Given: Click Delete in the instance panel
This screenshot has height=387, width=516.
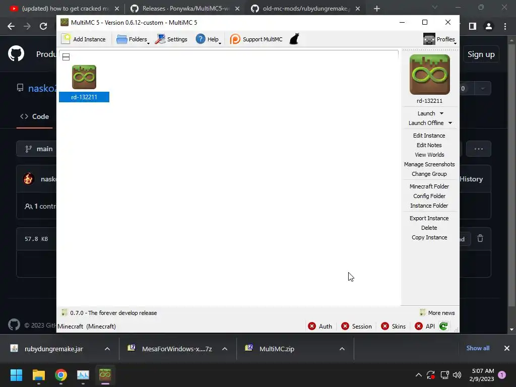Looking at the screenshot, I should pyautogui.click(x=429, y=228).
